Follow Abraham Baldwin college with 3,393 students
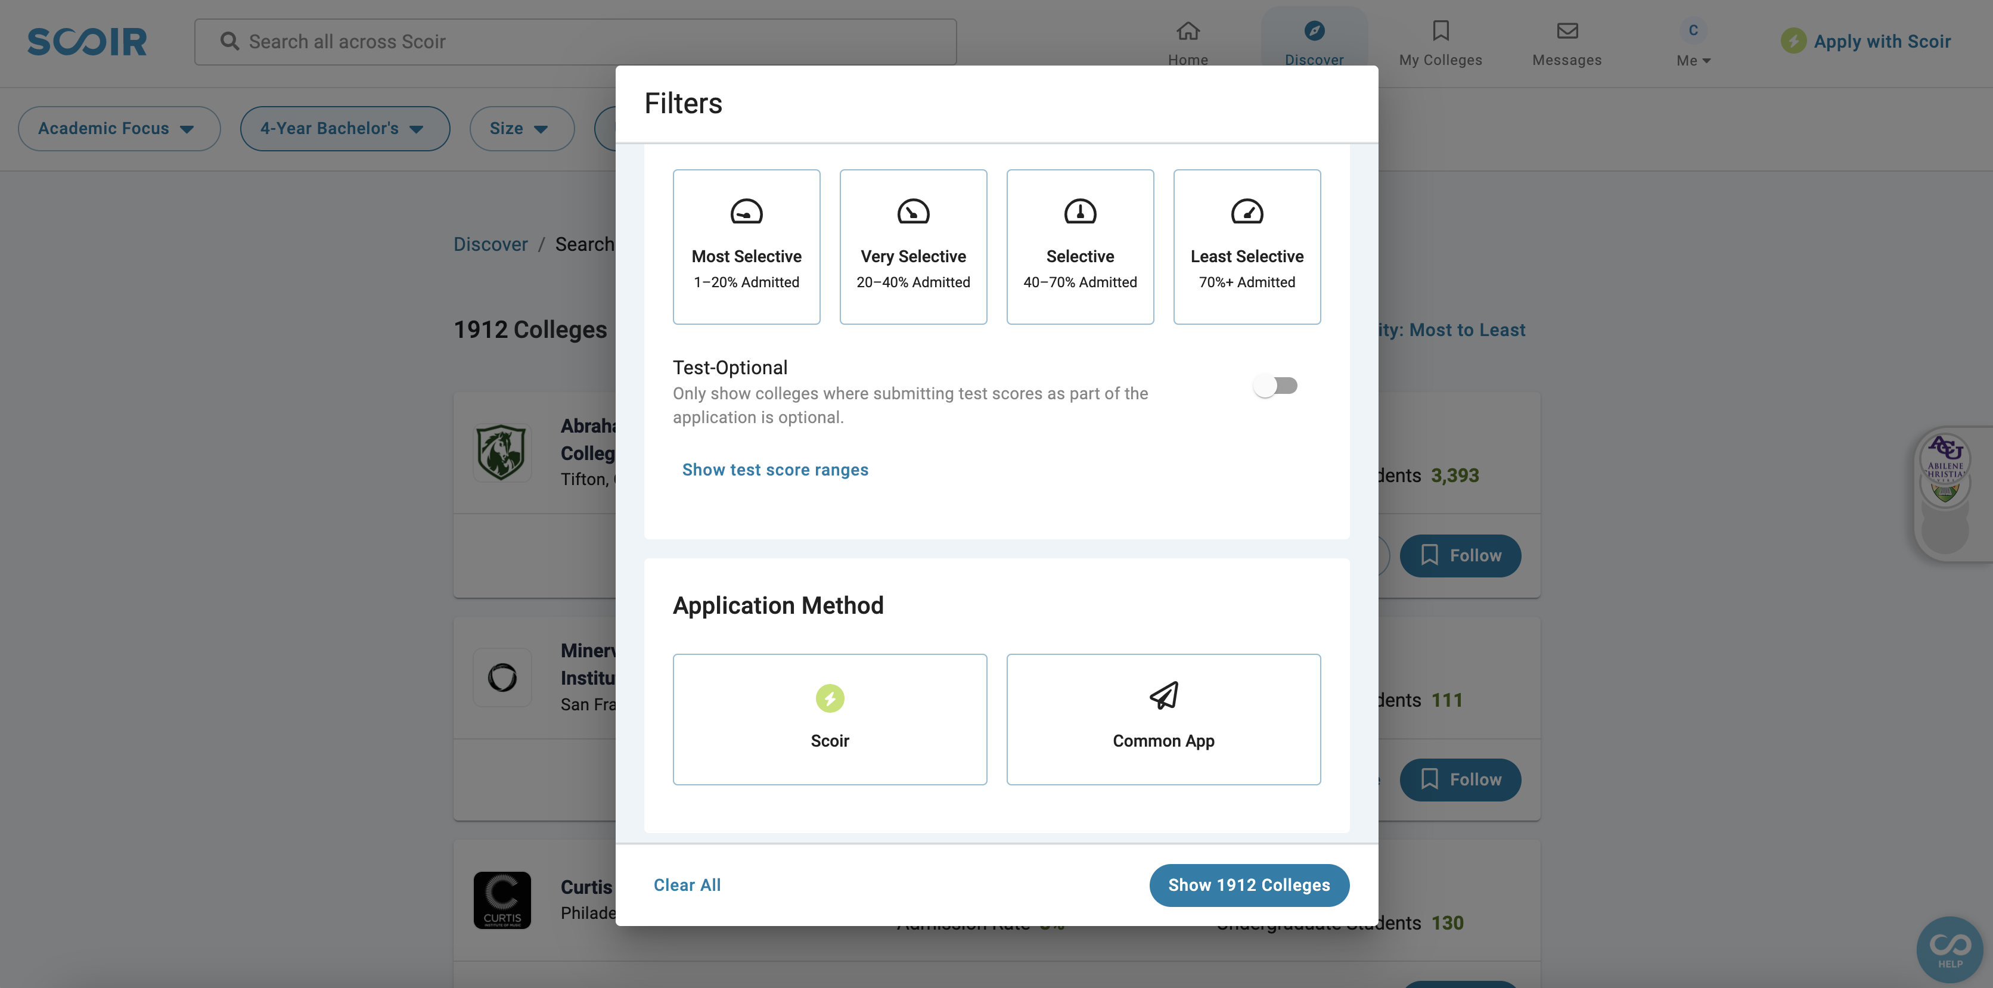The image size is (1993, 988). click(1460, 555)
